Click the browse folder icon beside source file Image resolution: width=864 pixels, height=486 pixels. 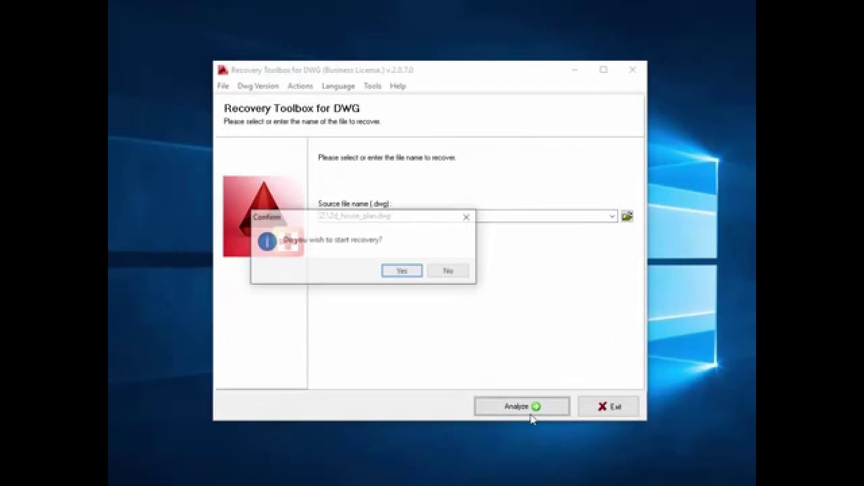pos(627,216)
